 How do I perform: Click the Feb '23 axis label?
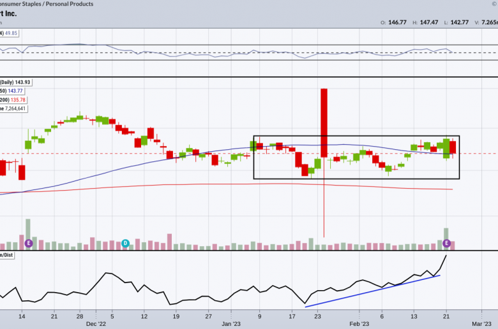tap(359, 324)
